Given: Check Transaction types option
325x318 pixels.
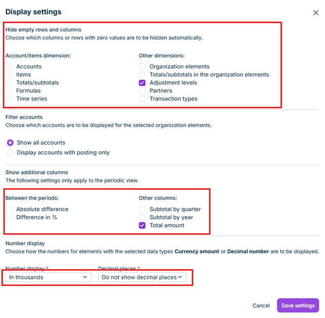Looking at the screenshot, I should 142,99.
